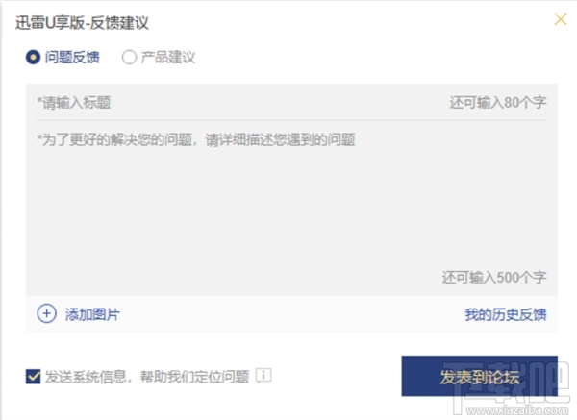Viewport: 577px width, 420px height.
Task: Click the plus icon to add image
Action: (x=47, y=313)
